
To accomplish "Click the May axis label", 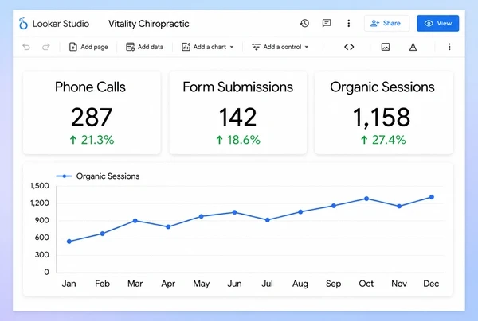I will [202, 284].
